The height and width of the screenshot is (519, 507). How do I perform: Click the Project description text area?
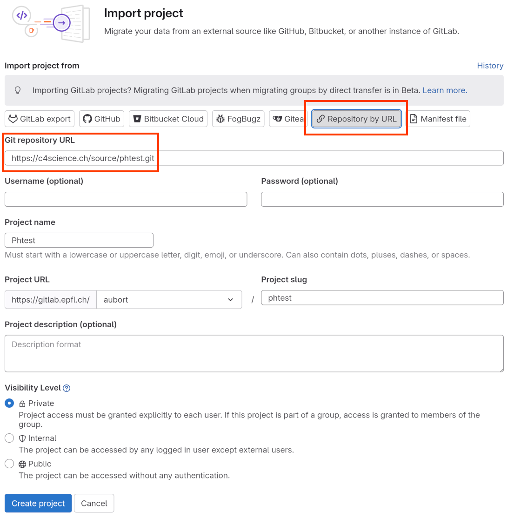tap(254, 353)
